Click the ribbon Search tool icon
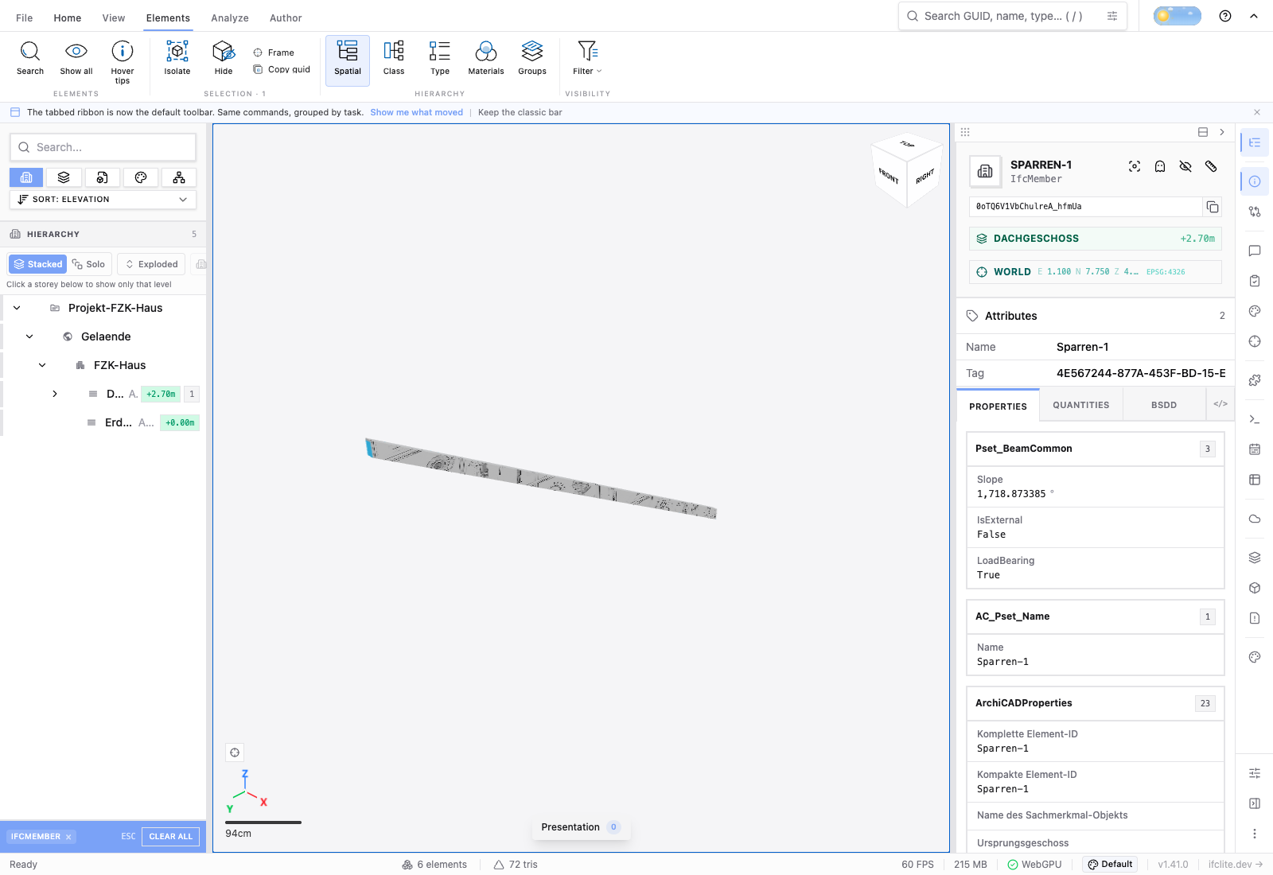 click(30, 52)
